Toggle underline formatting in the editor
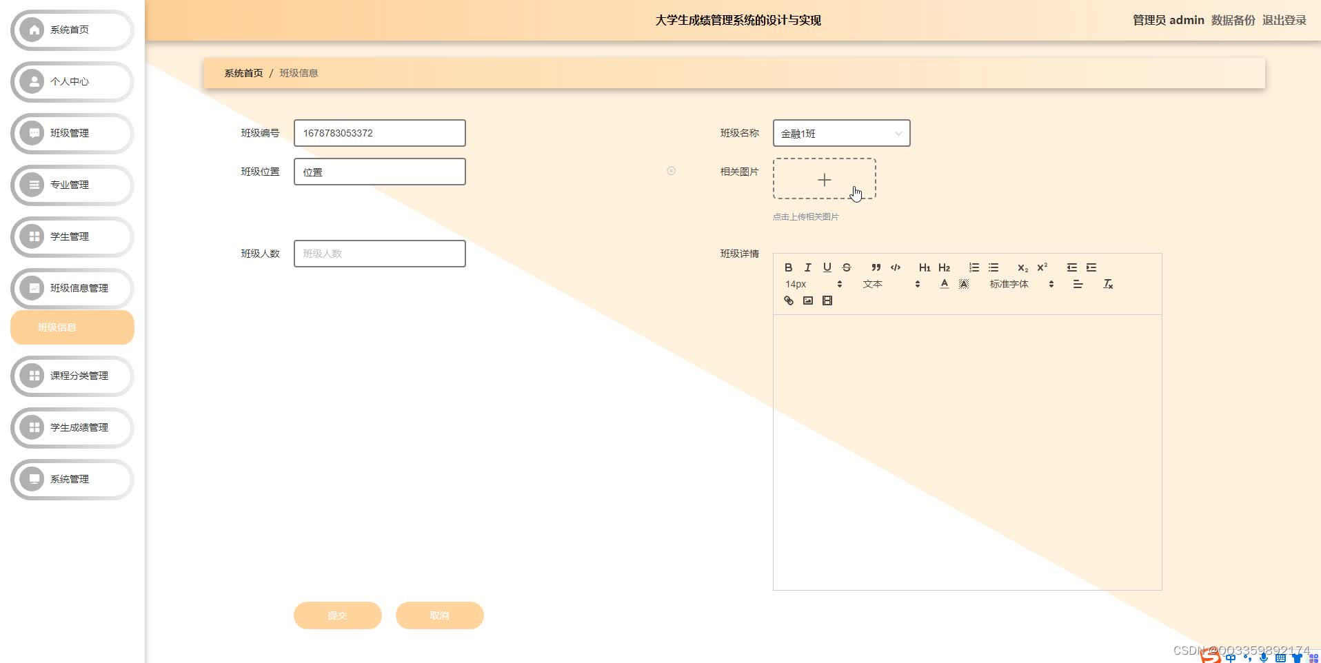Image resolution: width=1321 pixels, height=663 pixels. click(x=827, y=267)
